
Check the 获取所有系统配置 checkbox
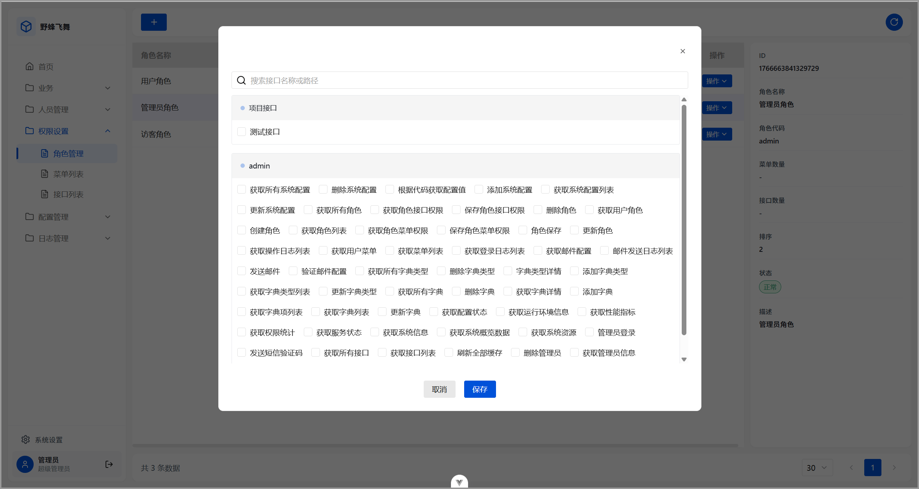pos(242,190)
